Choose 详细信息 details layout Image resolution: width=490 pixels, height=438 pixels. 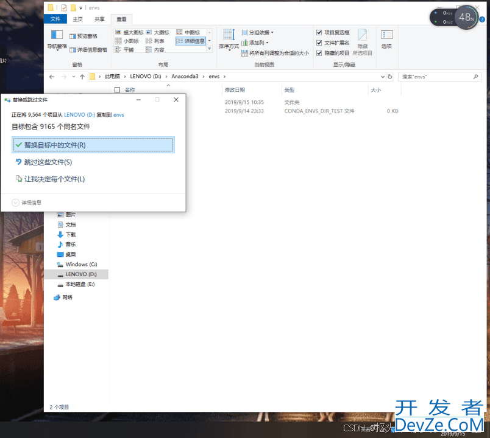(190, 41)
